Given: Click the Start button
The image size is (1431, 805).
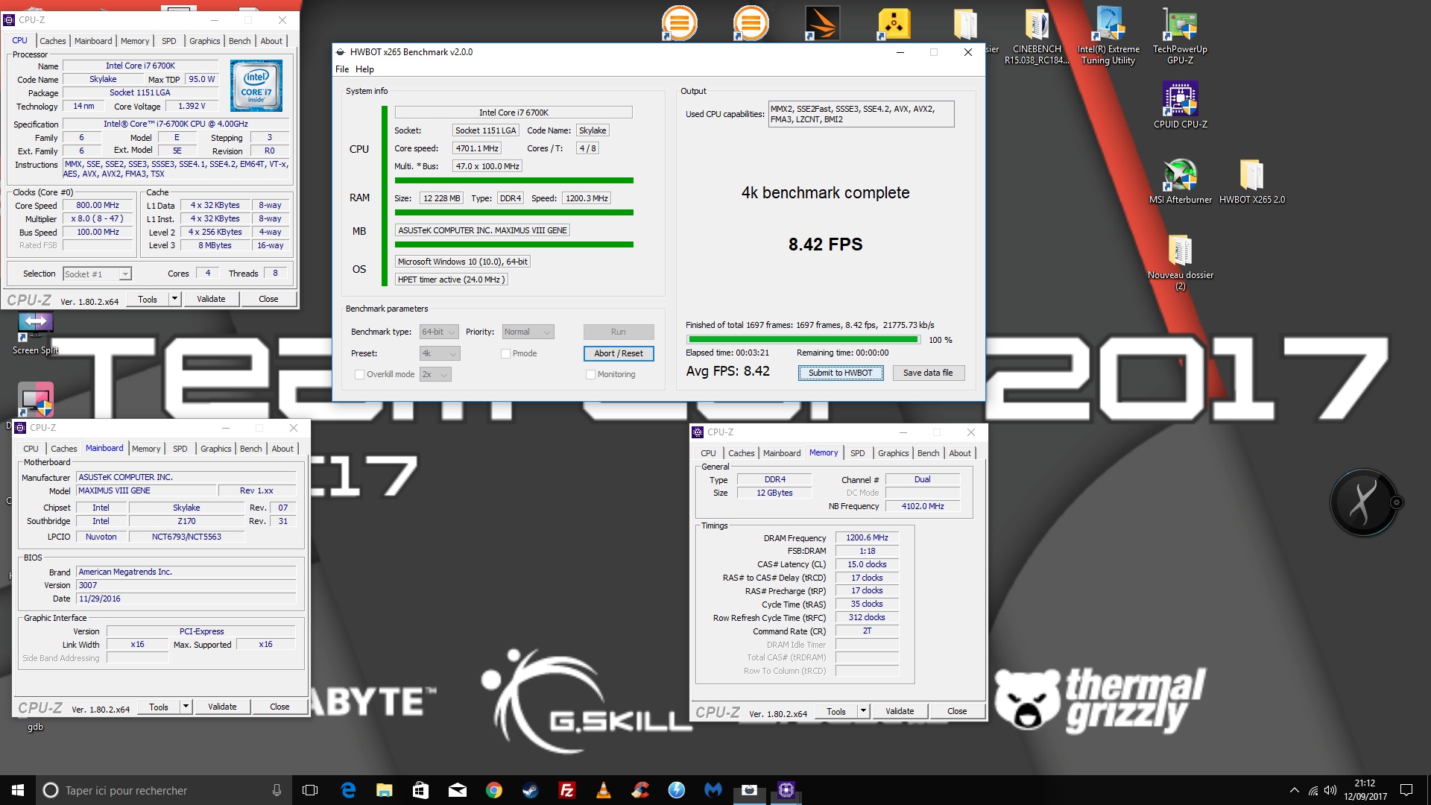Looking at the screenshot, I should click(x=18, y=790).
